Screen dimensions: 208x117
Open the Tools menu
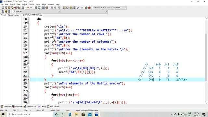pos(38,4)
